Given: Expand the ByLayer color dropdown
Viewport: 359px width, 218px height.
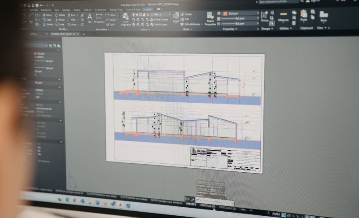Looking at the screenshot, I should 258,14.
